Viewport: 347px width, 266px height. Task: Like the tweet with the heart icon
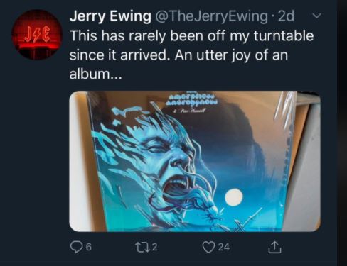(208, 247)
